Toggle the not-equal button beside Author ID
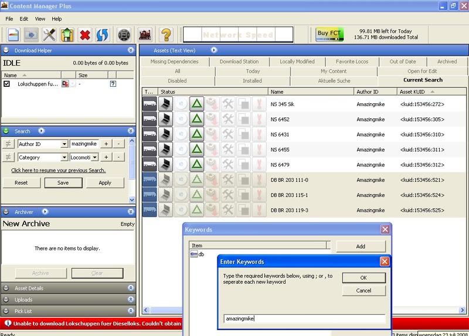Screen dimensions: 469x336 [8, 144]
